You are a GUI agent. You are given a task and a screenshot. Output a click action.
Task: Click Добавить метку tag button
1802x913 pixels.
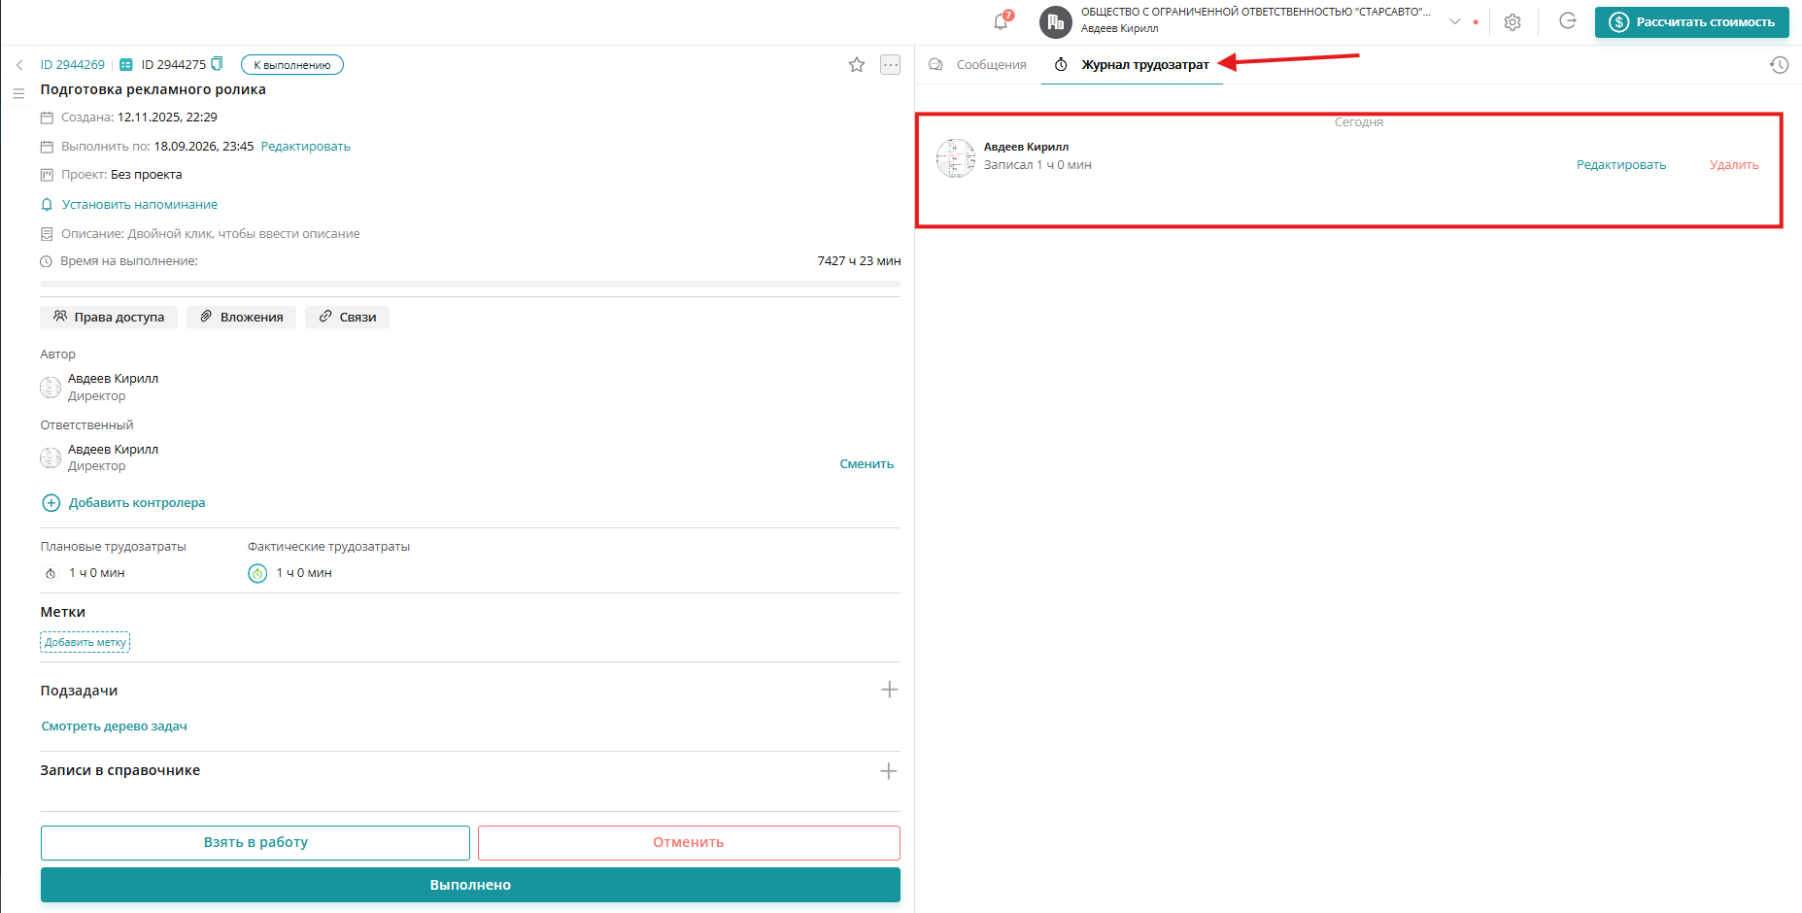point(85,642)
